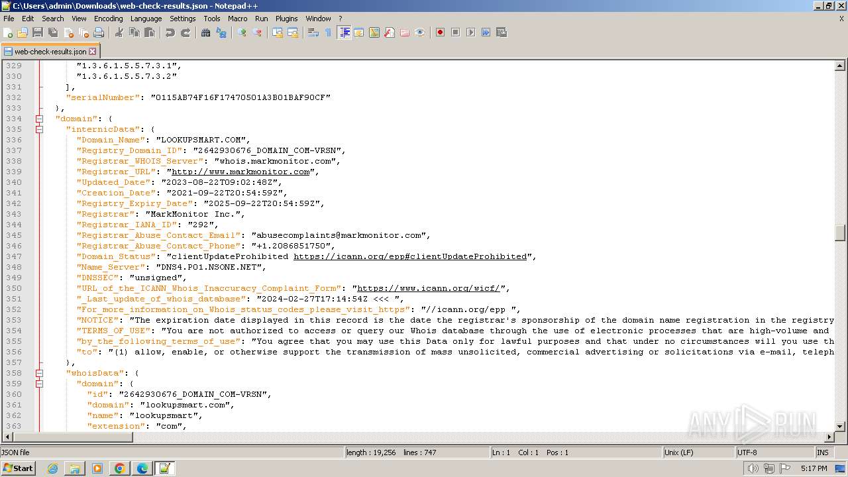Click the Zoom In toolbar icon
Screen dimensions: 848x477
pos(242,32)
